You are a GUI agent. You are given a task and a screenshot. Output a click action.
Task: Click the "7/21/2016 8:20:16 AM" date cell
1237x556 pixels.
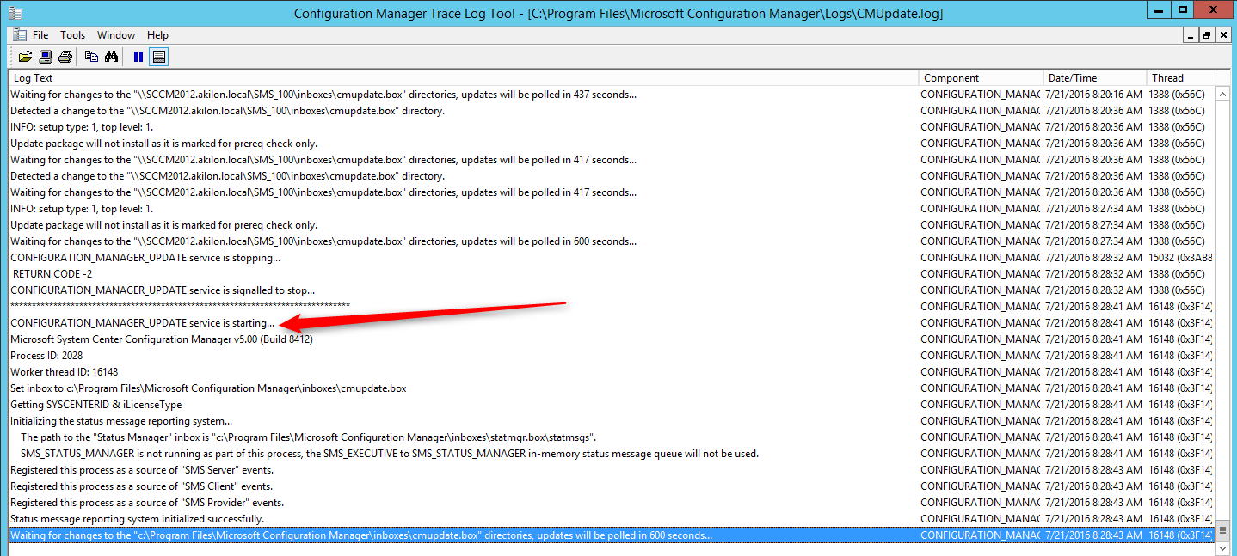1094,95
